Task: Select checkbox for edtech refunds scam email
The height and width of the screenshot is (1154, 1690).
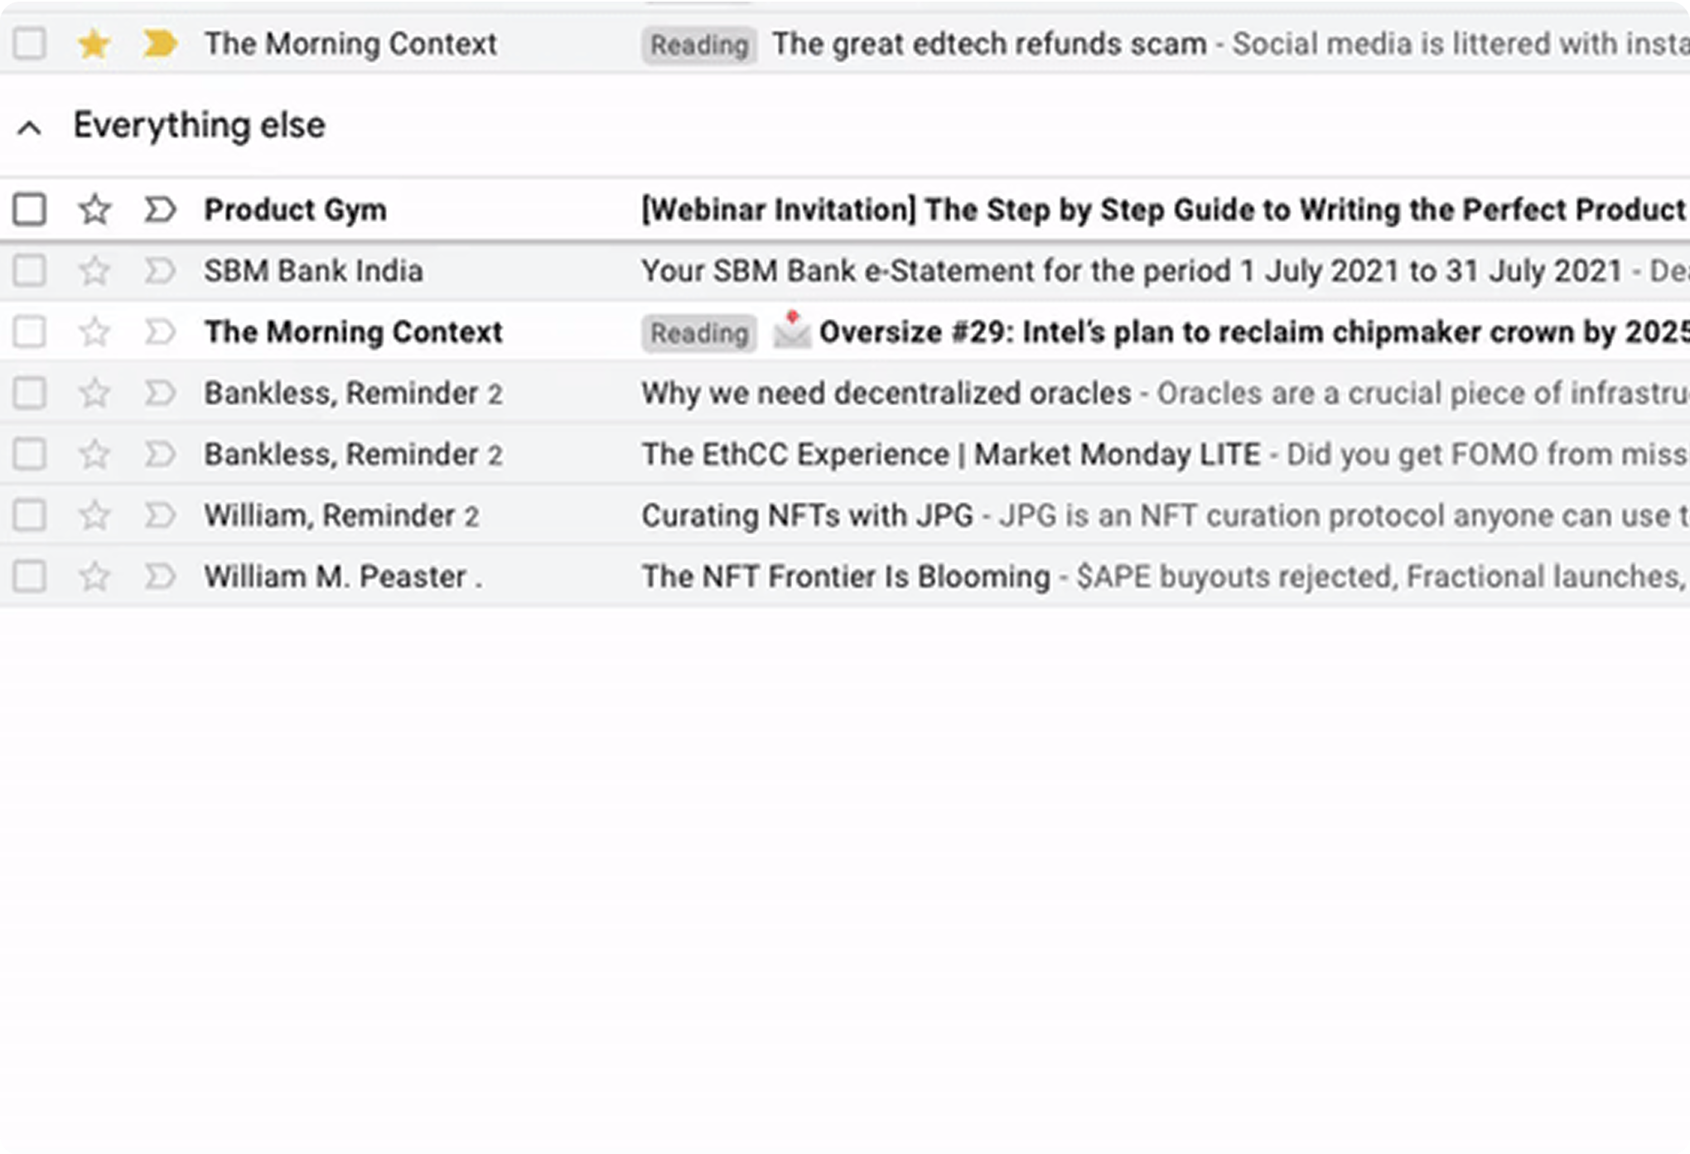Action: point(30,44)
